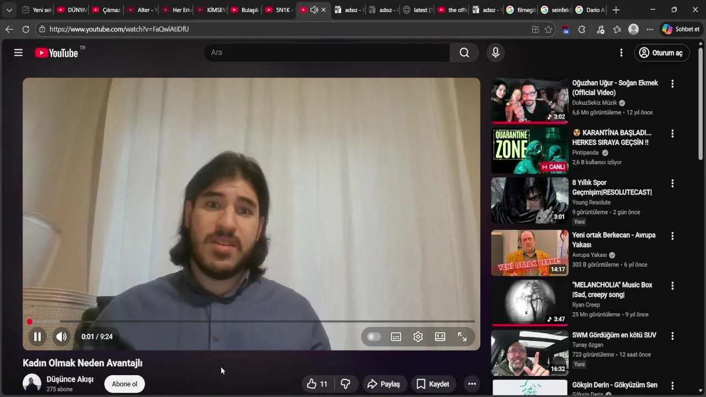Viewport: 706px width, 397px height.
Task: Open YouTube settings three-dot menu in header
Action: (621, 52)
